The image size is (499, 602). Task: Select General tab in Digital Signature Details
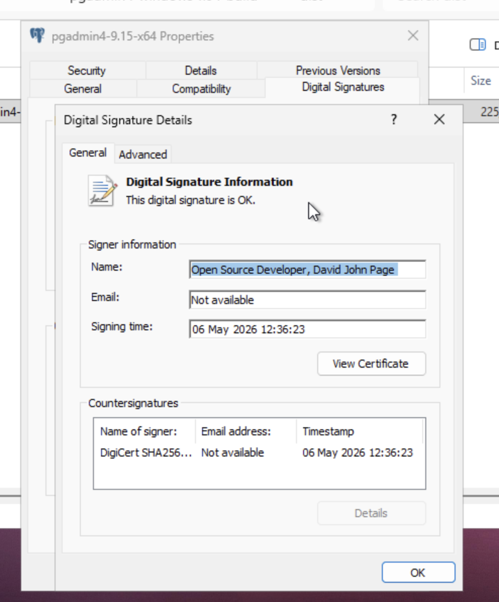88,153
